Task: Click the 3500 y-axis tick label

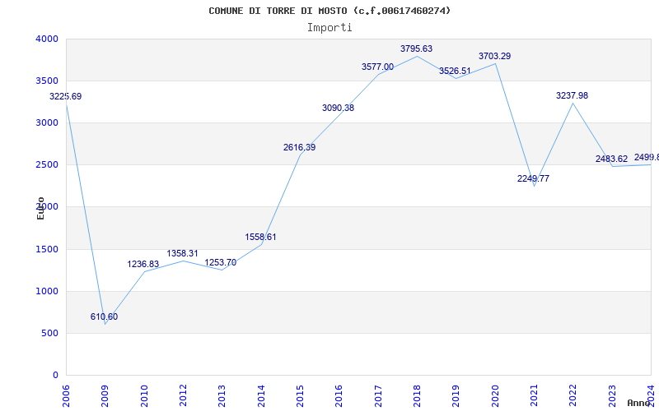Action: [x=47, y=81]
